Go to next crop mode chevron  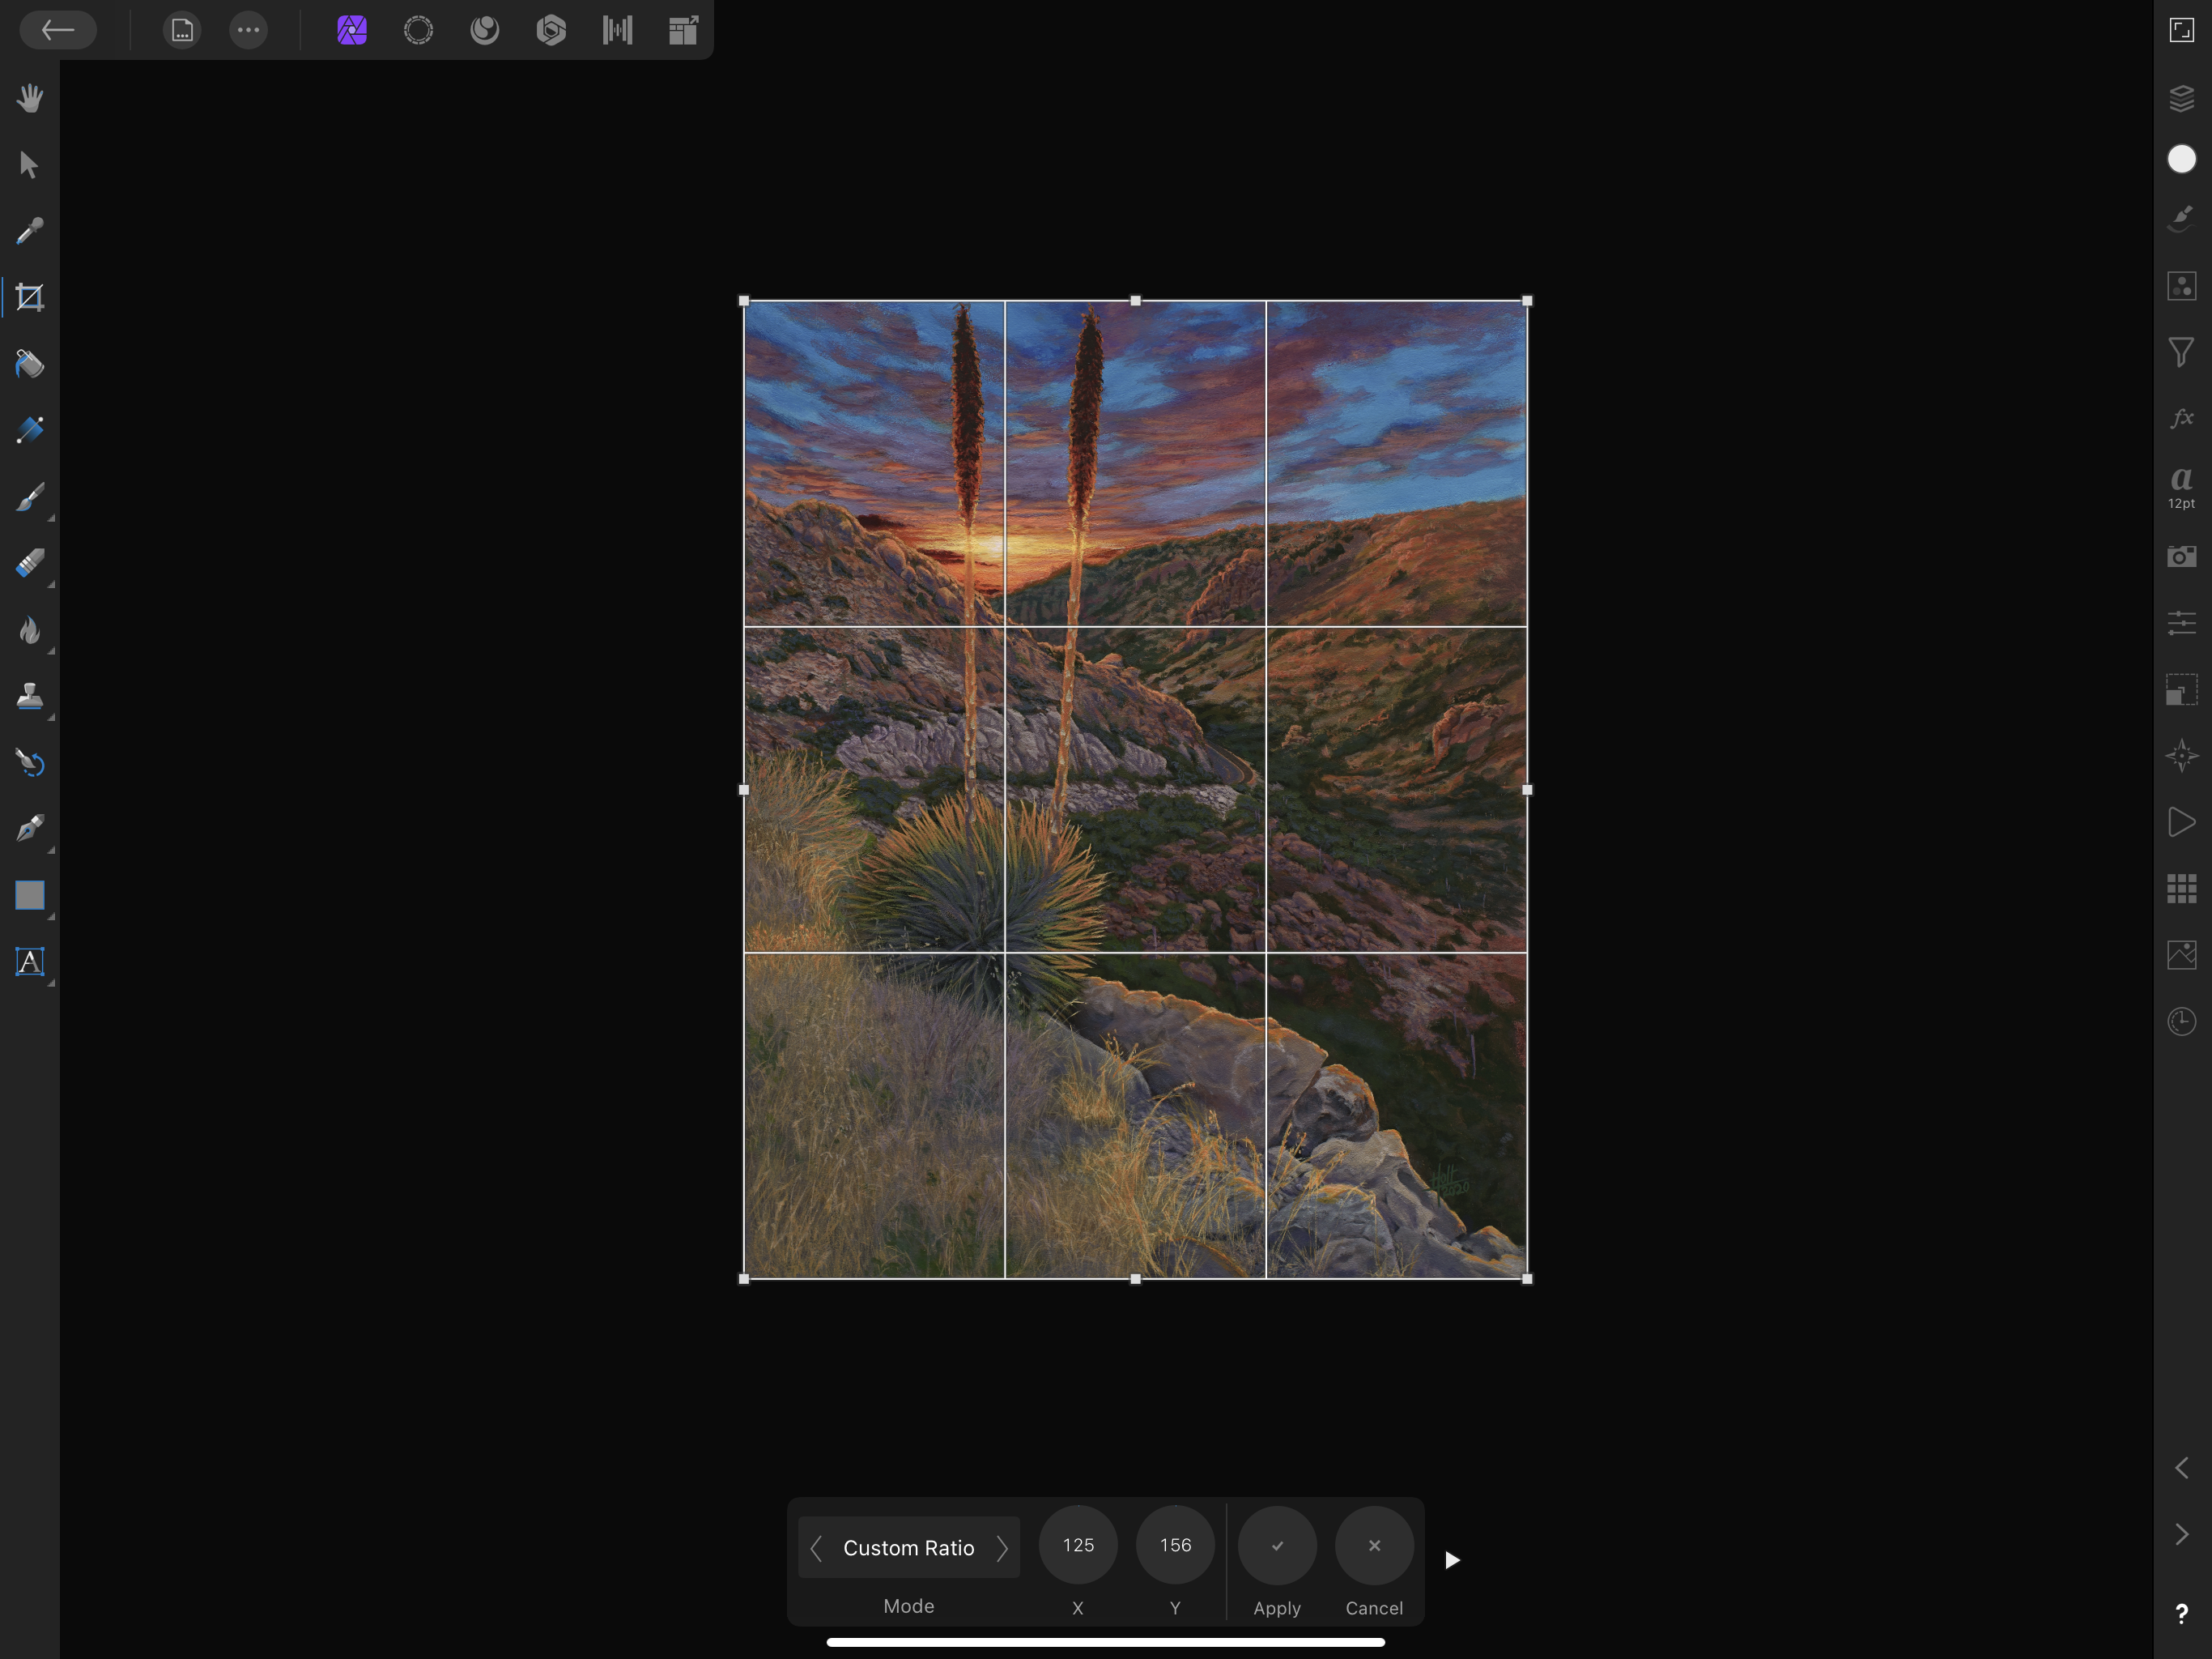1002,1548
